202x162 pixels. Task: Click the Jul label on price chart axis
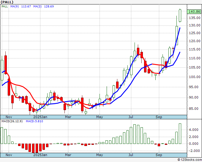pos(131,117)
